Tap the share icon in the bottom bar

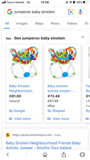pos(63,154)
